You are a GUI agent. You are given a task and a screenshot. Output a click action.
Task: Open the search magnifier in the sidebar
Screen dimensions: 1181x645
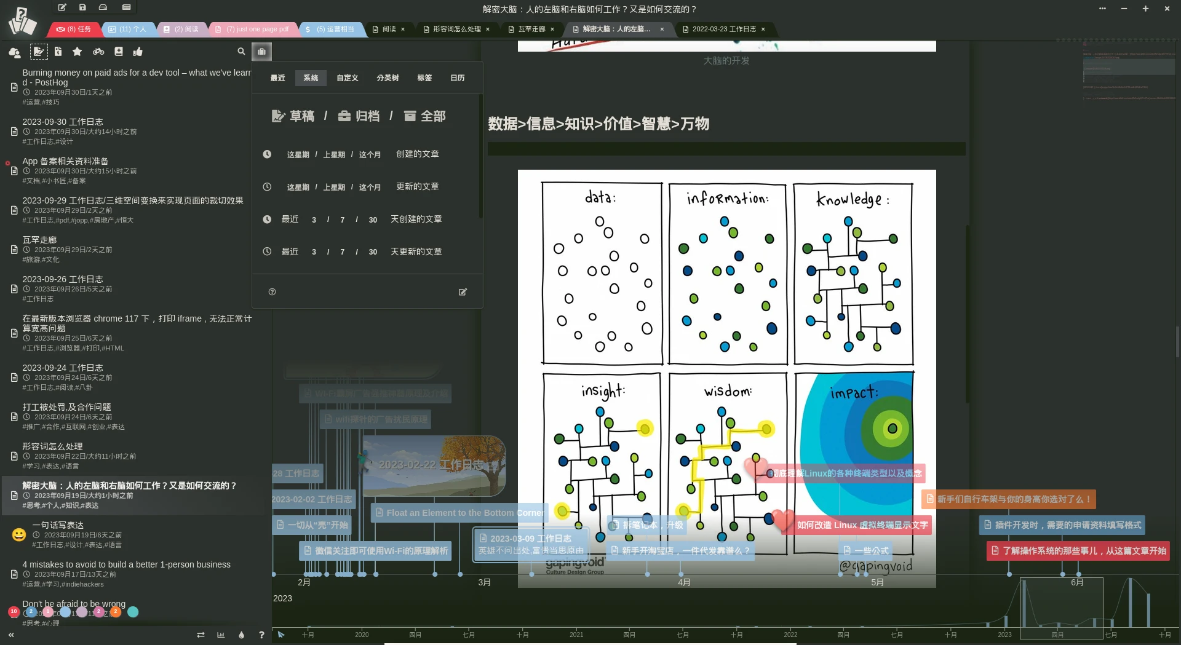coord(241,52)
